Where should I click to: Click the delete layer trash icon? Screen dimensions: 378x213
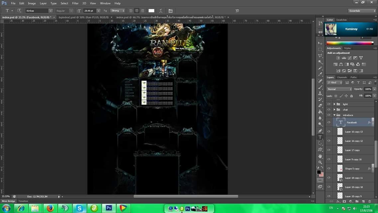(x=369, y=201)
